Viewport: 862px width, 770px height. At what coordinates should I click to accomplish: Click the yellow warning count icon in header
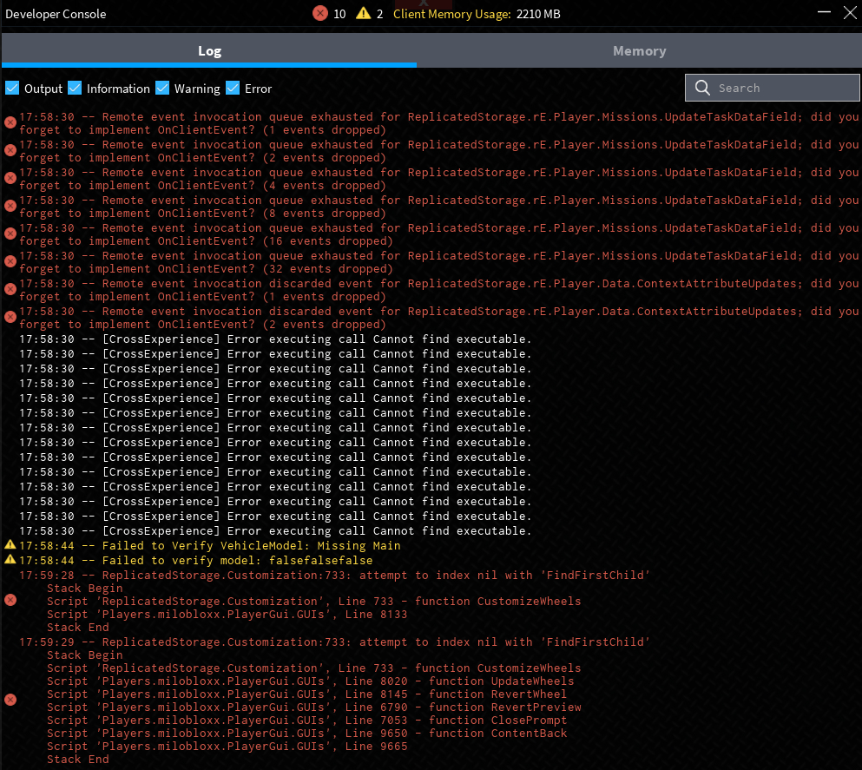click(x=363, y=14)
